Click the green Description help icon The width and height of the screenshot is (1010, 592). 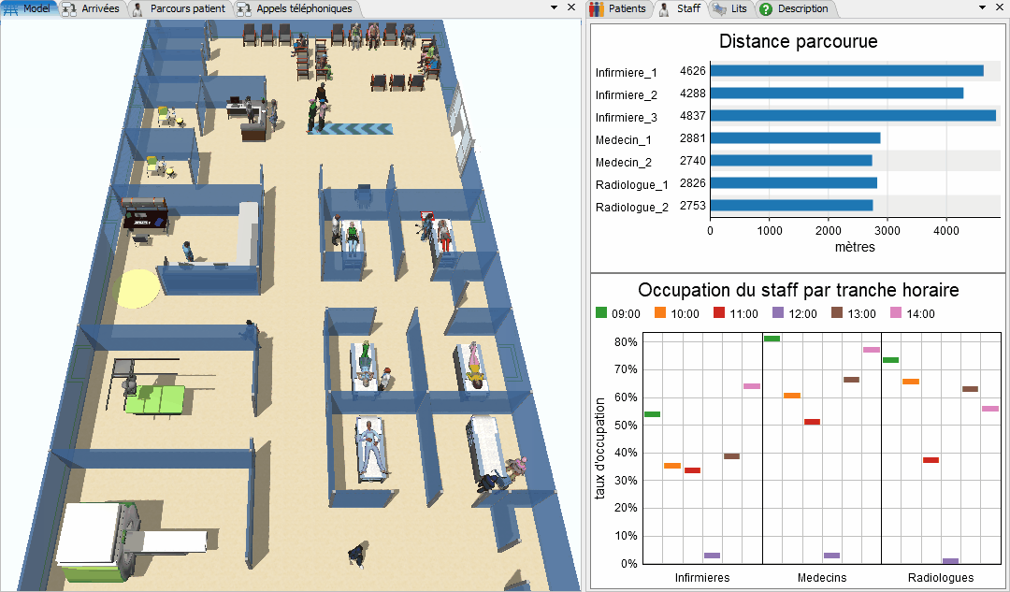(x=766, y=8)
